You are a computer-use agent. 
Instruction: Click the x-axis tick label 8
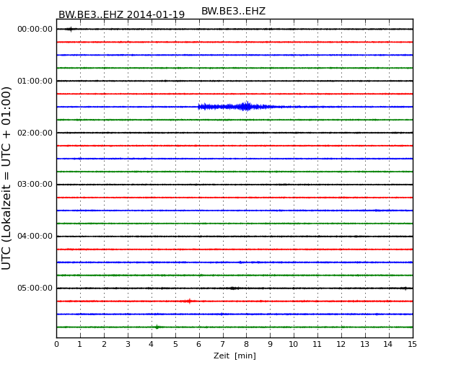click(x=246, y=344)
